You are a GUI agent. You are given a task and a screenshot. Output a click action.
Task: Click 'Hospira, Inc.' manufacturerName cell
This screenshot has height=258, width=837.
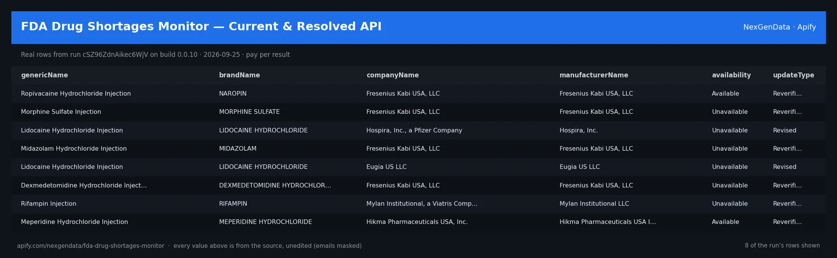point(578,130)
